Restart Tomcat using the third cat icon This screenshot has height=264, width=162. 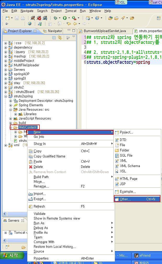[45, 18]
